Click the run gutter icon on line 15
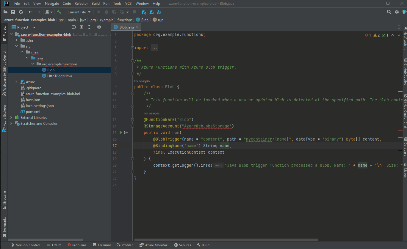The width and height of the screenshot is (407, 249). click(x=121, y=133)
